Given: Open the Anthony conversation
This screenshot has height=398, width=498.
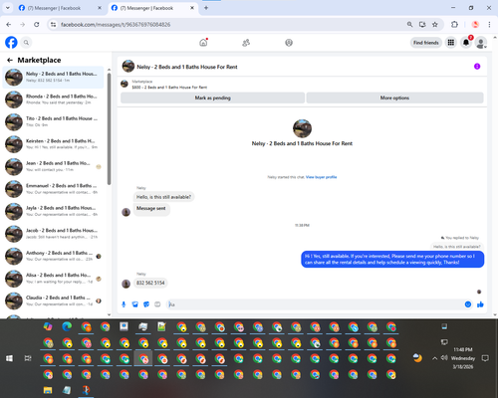Looking at the screenshot, I should pos(54,256).
